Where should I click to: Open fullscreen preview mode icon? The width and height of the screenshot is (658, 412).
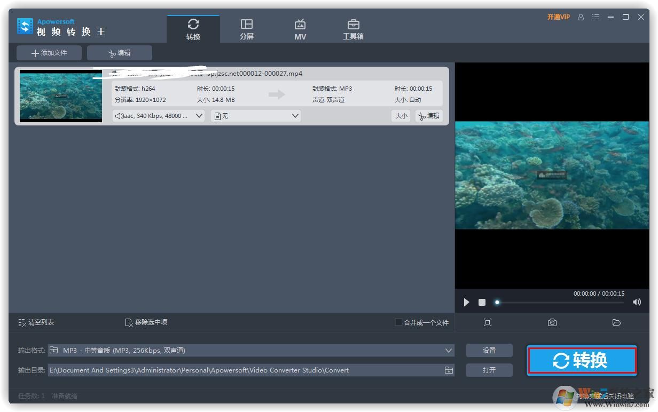tap(488, 322)
